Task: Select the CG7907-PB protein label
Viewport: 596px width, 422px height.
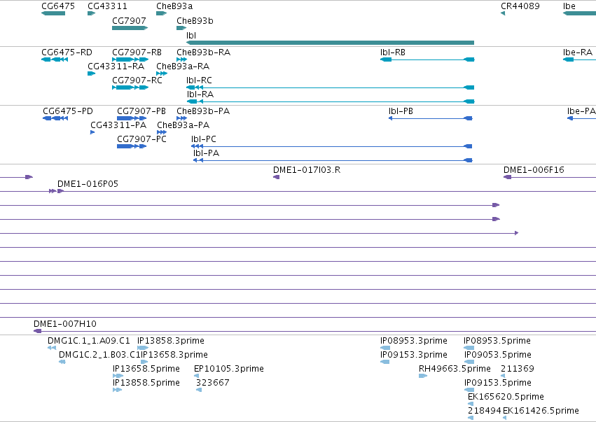Action: [x=141, y=111]
